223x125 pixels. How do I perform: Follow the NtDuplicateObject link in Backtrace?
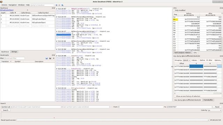tap(7, 10)
